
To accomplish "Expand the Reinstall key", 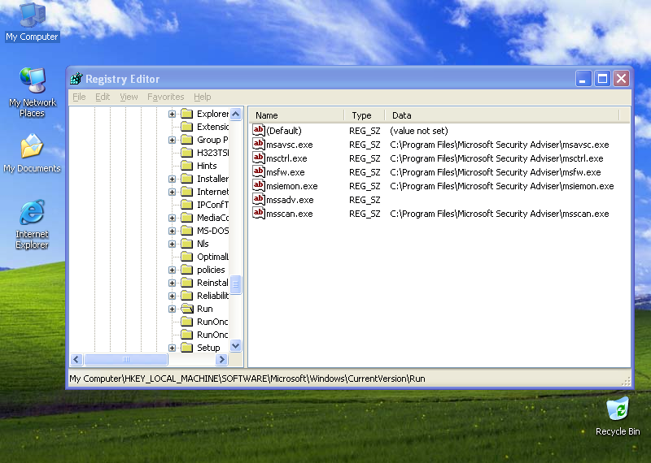I will coord(172,283).
